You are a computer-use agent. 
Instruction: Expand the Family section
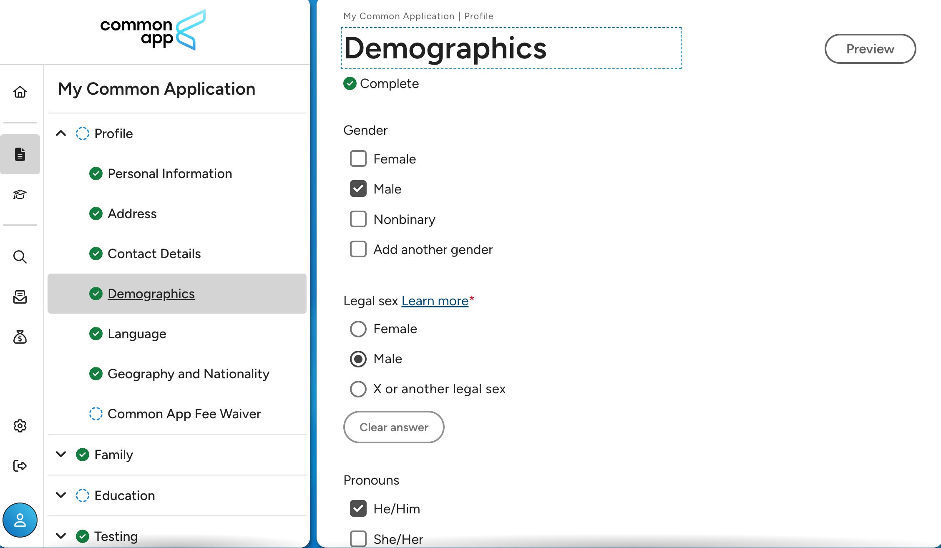[x=61, y=455]
